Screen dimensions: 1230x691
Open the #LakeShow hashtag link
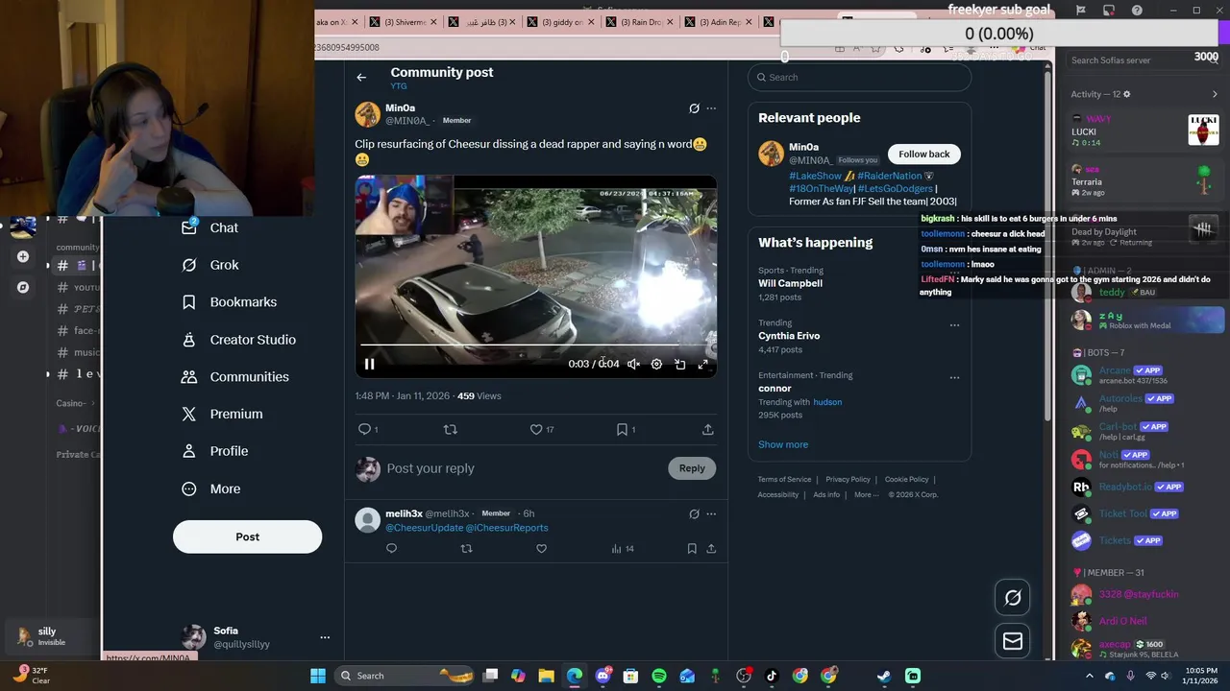[x=815, y=176]
